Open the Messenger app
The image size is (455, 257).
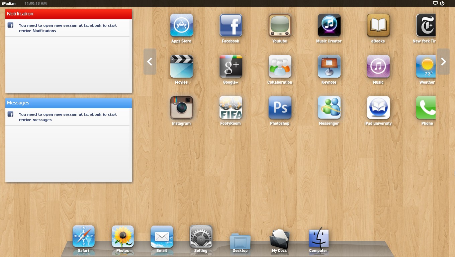pos(329,107)
